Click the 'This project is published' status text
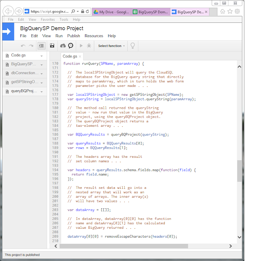 click(22, 255)
